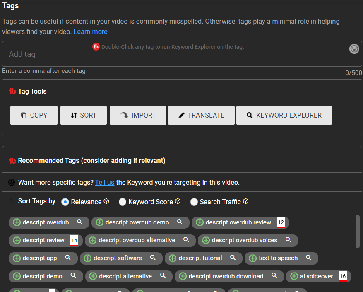
Task: Add 'descript overdub alternative' via plus icon
Action: [93, 240]
